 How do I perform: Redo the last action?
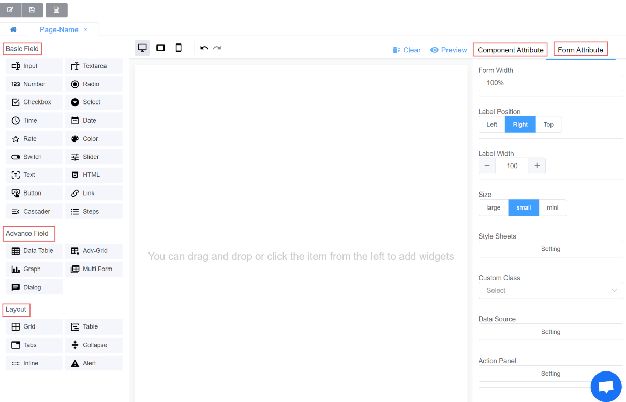click(x=217, y=48)
